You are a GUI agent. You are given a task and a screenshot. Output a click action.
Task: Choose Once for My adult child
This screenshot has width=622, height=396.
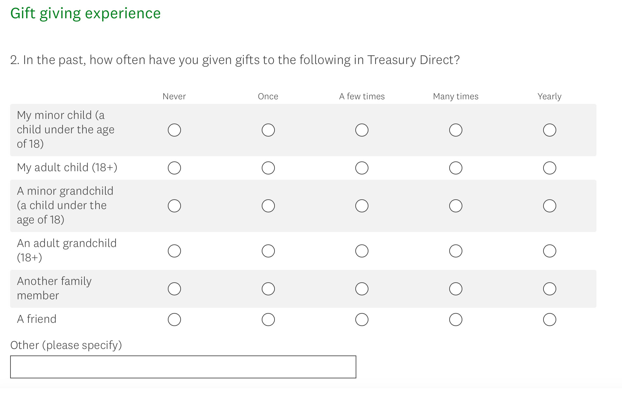tap(268, 168)
